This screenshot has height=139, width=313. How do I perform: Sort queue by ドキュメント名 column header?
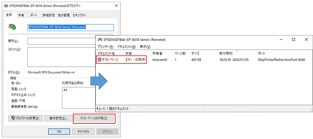(110, 54)
